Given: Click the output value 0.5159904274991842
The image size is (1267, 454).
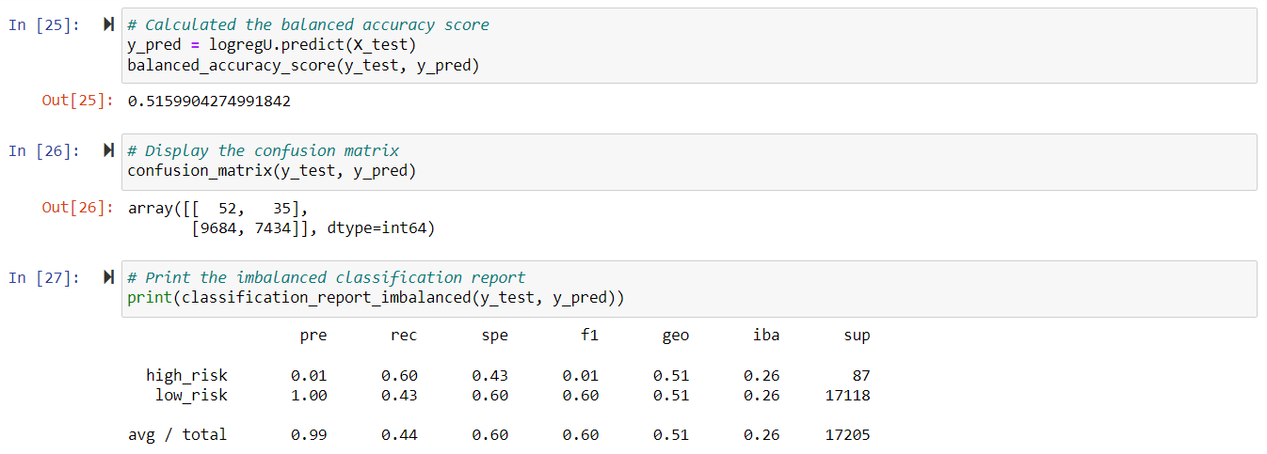Looking at the screenshot, I should pyautogui.click(x=209, y=102).
